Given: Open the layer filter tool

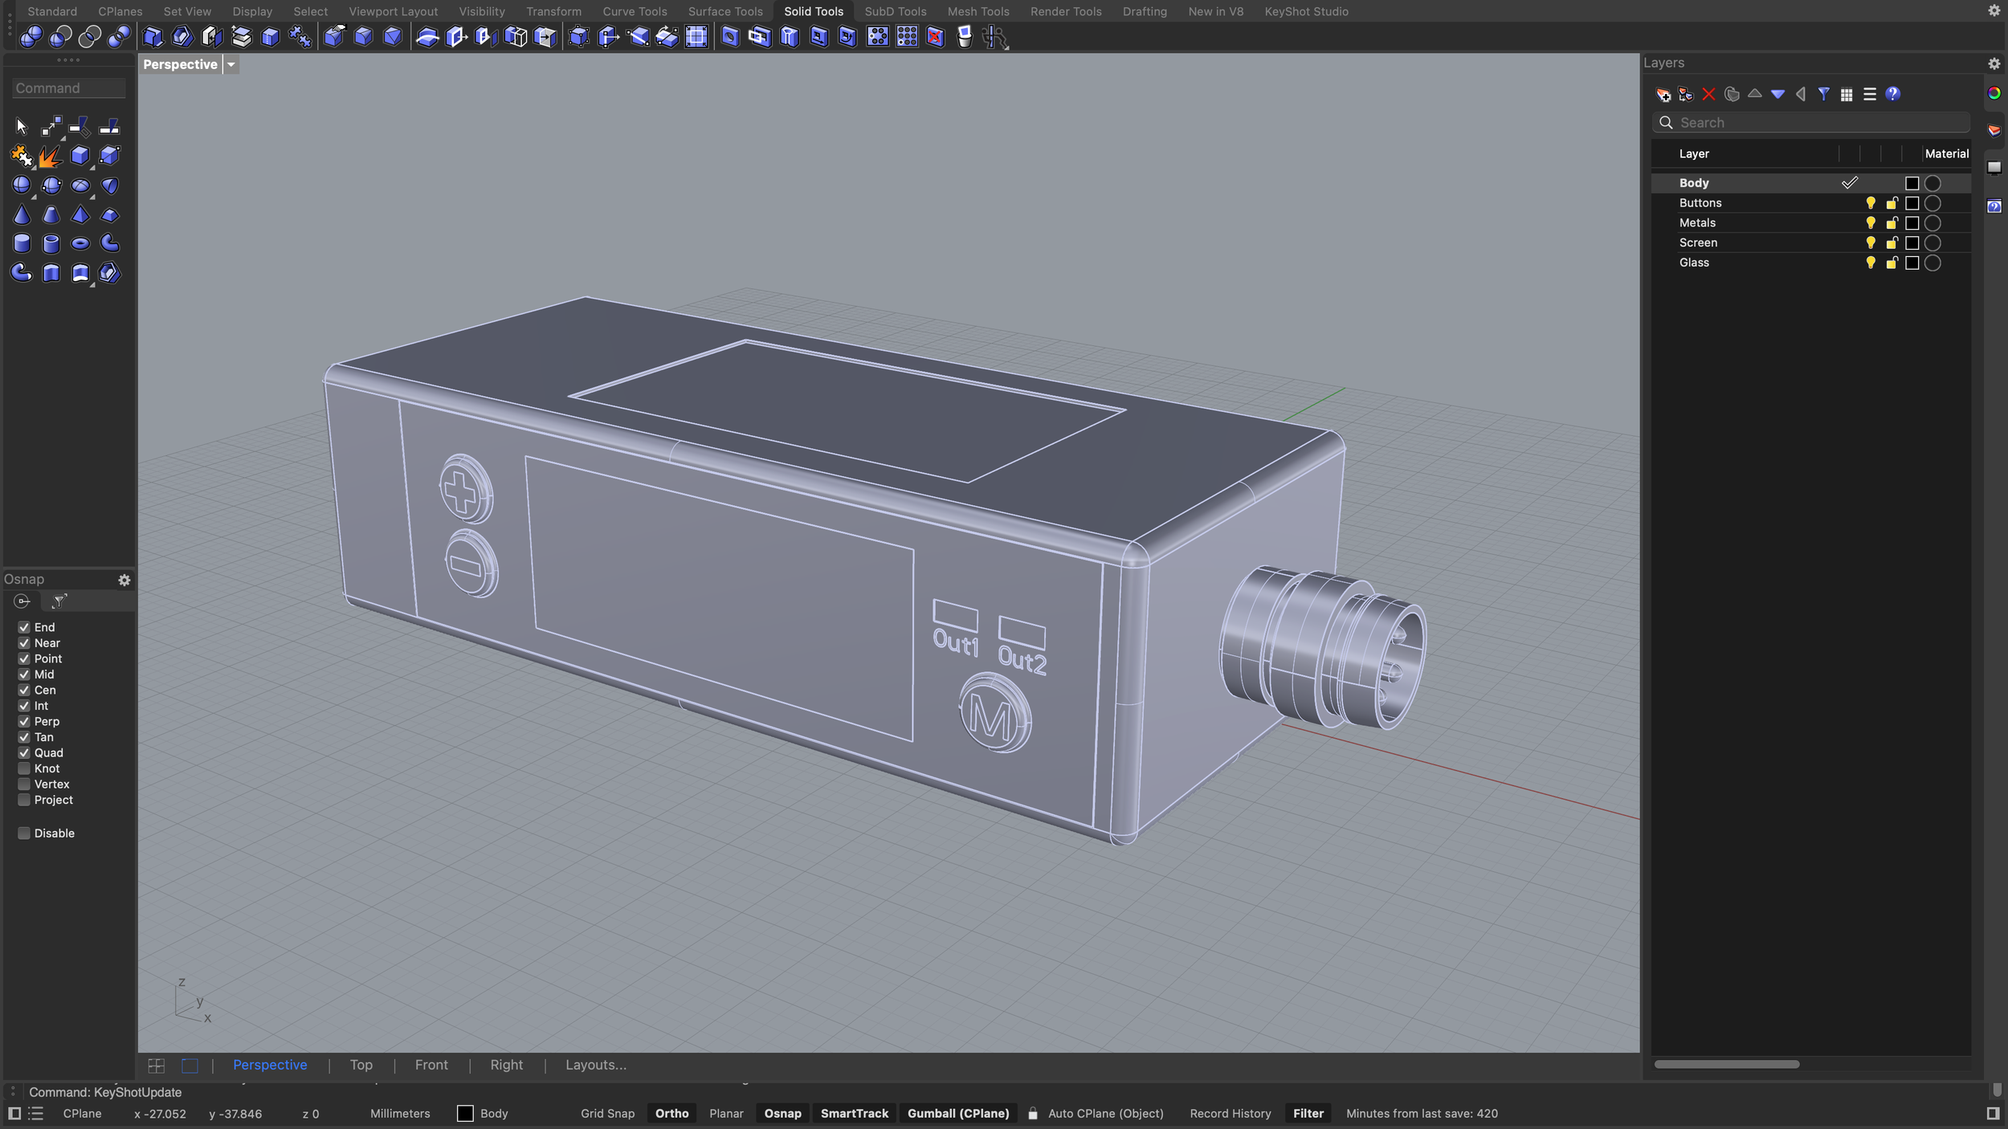Looking at the screenshot, I should (x=1823, y=94).
